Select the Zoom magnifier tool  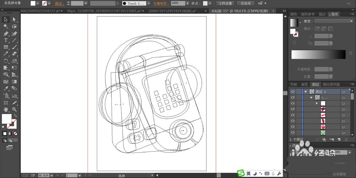coord(14,109)
